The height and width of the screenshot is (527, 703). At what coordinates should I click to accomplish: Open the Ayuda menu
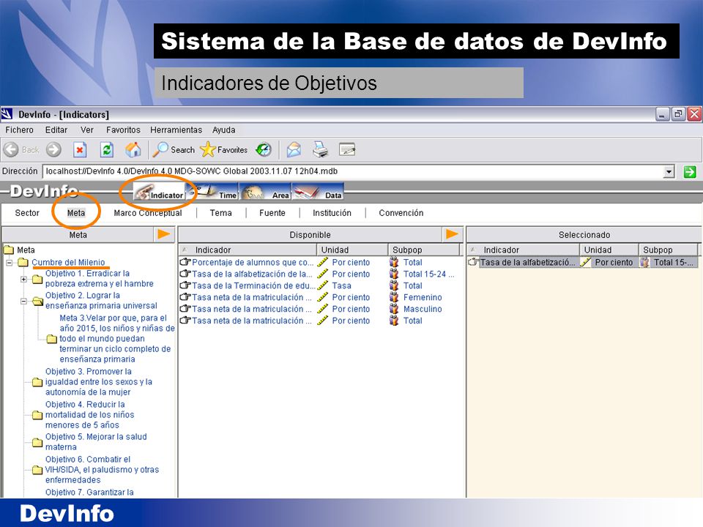[224, 130]
